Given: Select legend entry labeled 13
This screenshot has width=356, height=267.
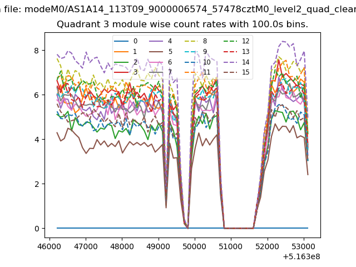Looking at the screenshot, I should point(236,52).
